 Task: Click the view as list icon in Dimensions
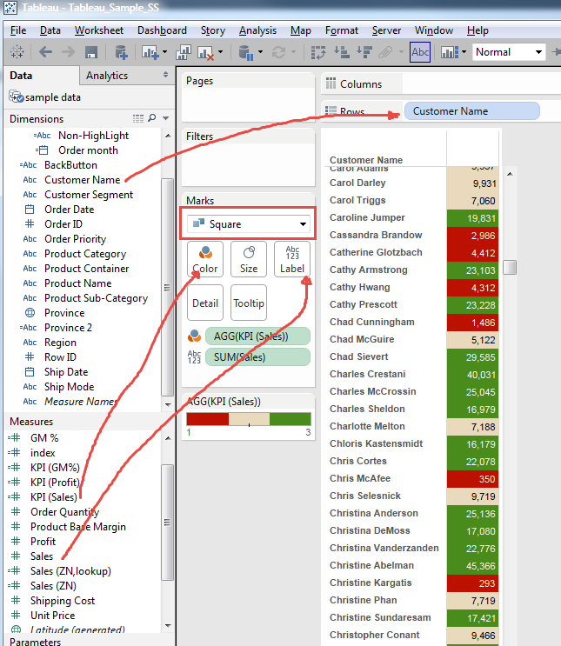(x=138, y=118)
